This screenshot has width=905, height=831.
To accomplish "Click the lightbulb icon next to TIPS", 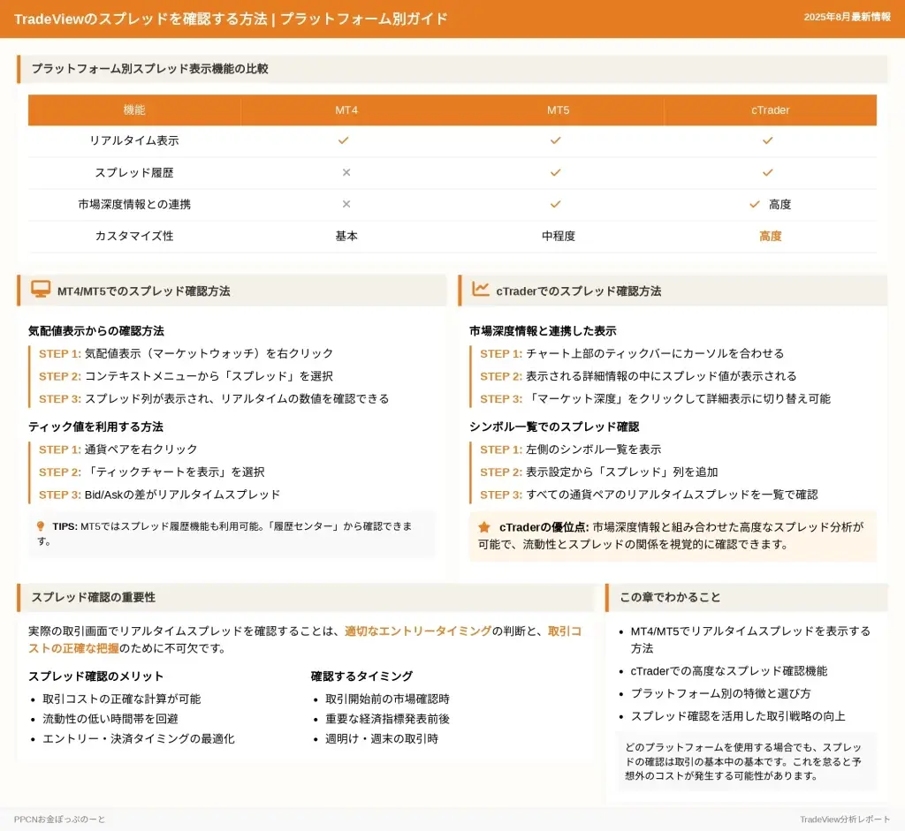I will [41, 526].
